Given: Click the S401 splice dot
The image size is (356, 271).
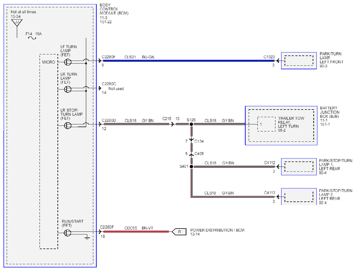Looking at the screenshot, I should [191, 167].
